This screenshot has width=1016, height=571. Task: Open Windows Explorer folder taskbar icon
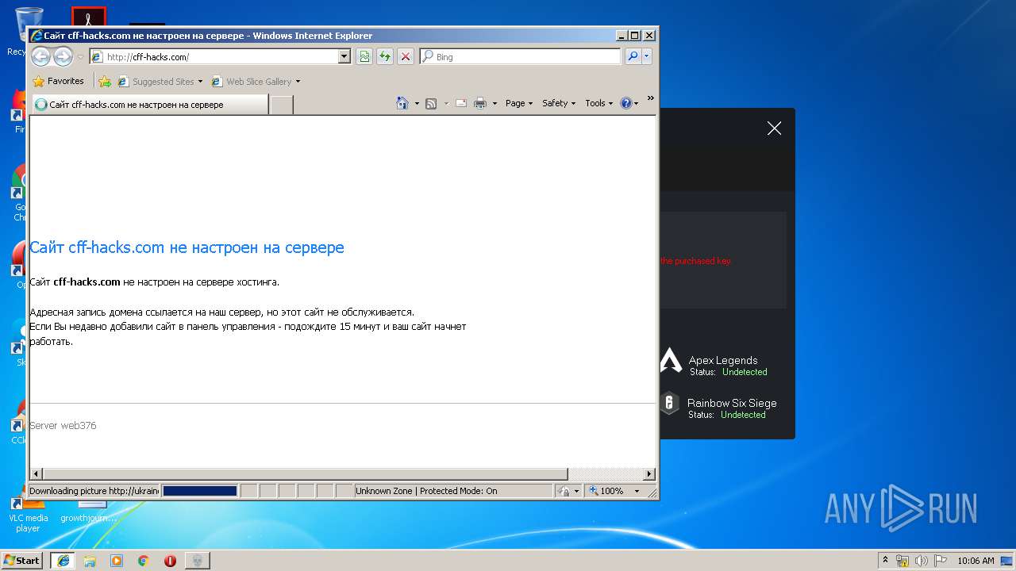click(90, 560)
